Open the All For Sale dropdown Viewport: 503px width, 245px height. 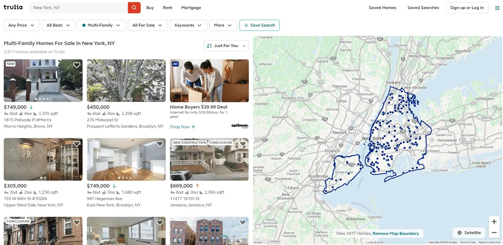(148, 25)
